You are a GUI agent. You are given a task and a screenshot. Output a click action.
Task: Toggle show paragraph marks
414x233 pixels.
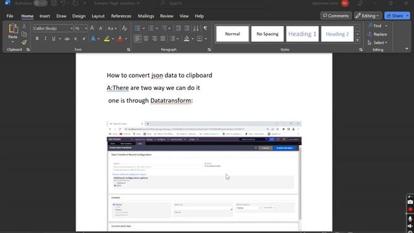pos(205,28)
